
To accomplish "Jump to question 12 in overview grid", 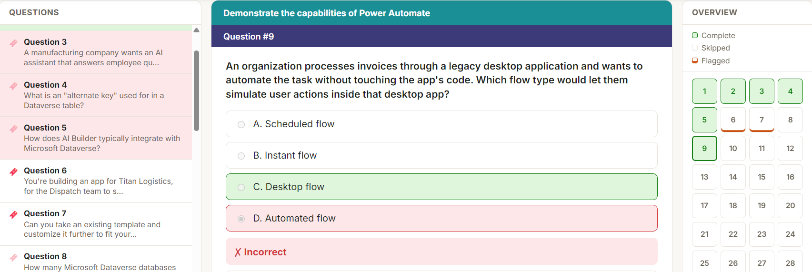I will 790,148.
